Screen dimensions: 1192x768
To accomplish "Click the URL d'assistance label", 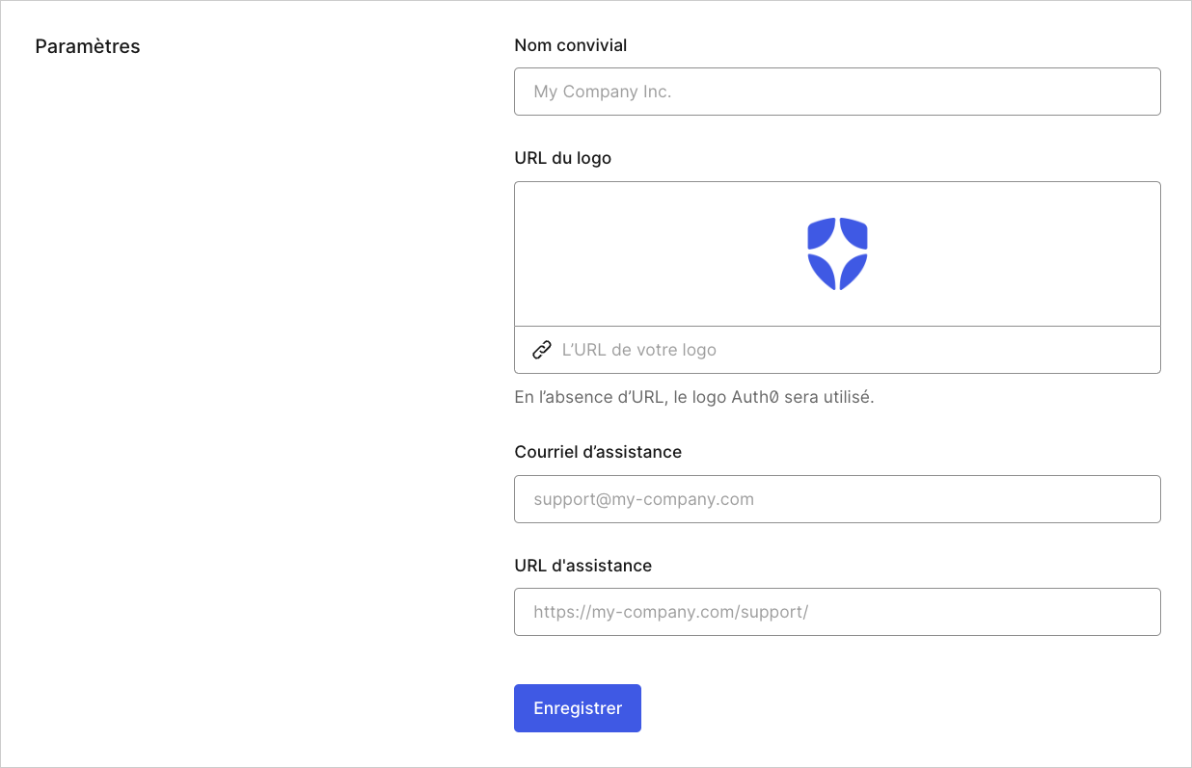I will coord(583,566).
